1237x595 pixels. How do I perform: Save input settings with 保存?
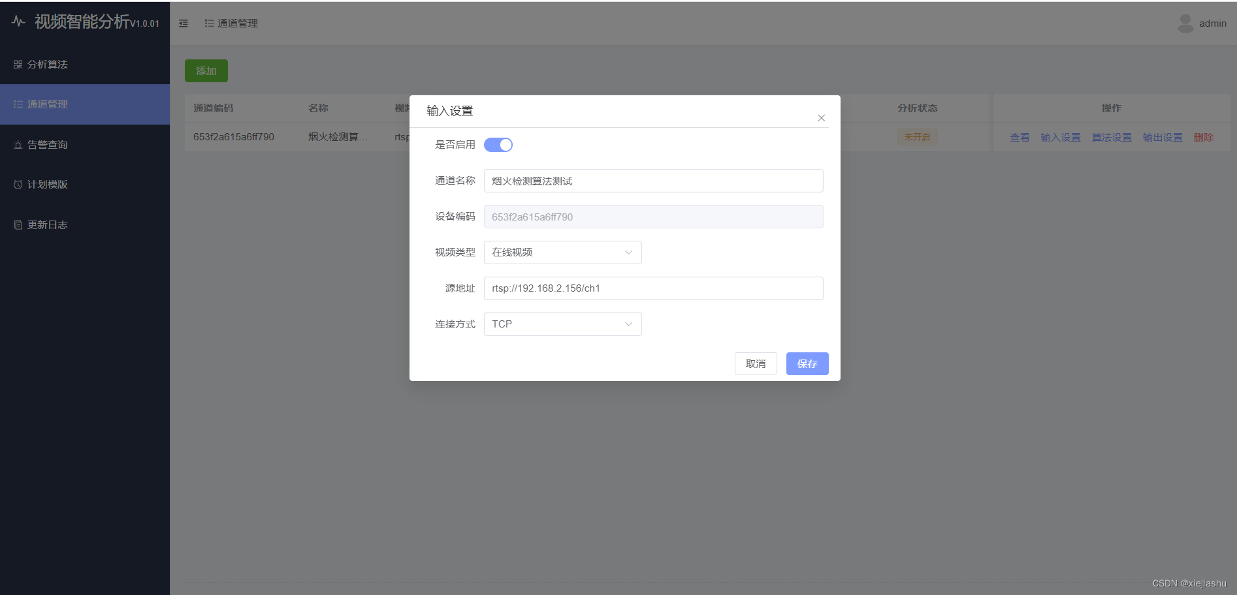[x=807, y=364]
